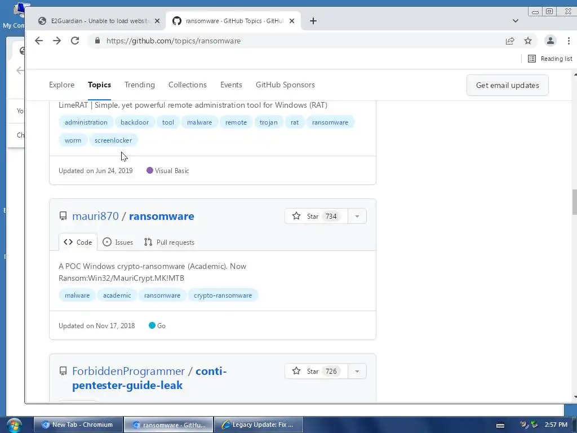Select the crypto-ransomware topic tag

(x=223, y=295)
